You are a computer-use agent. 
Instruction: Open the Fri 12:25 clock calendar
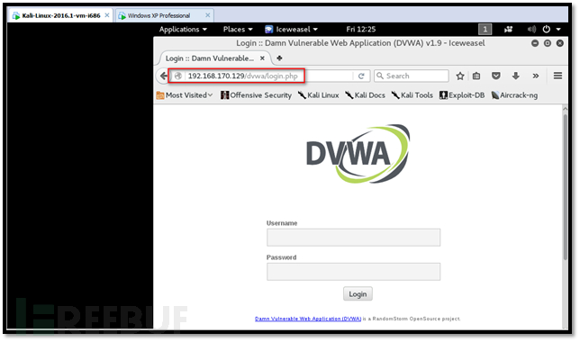pyautogui.click(x=360, y=29)
